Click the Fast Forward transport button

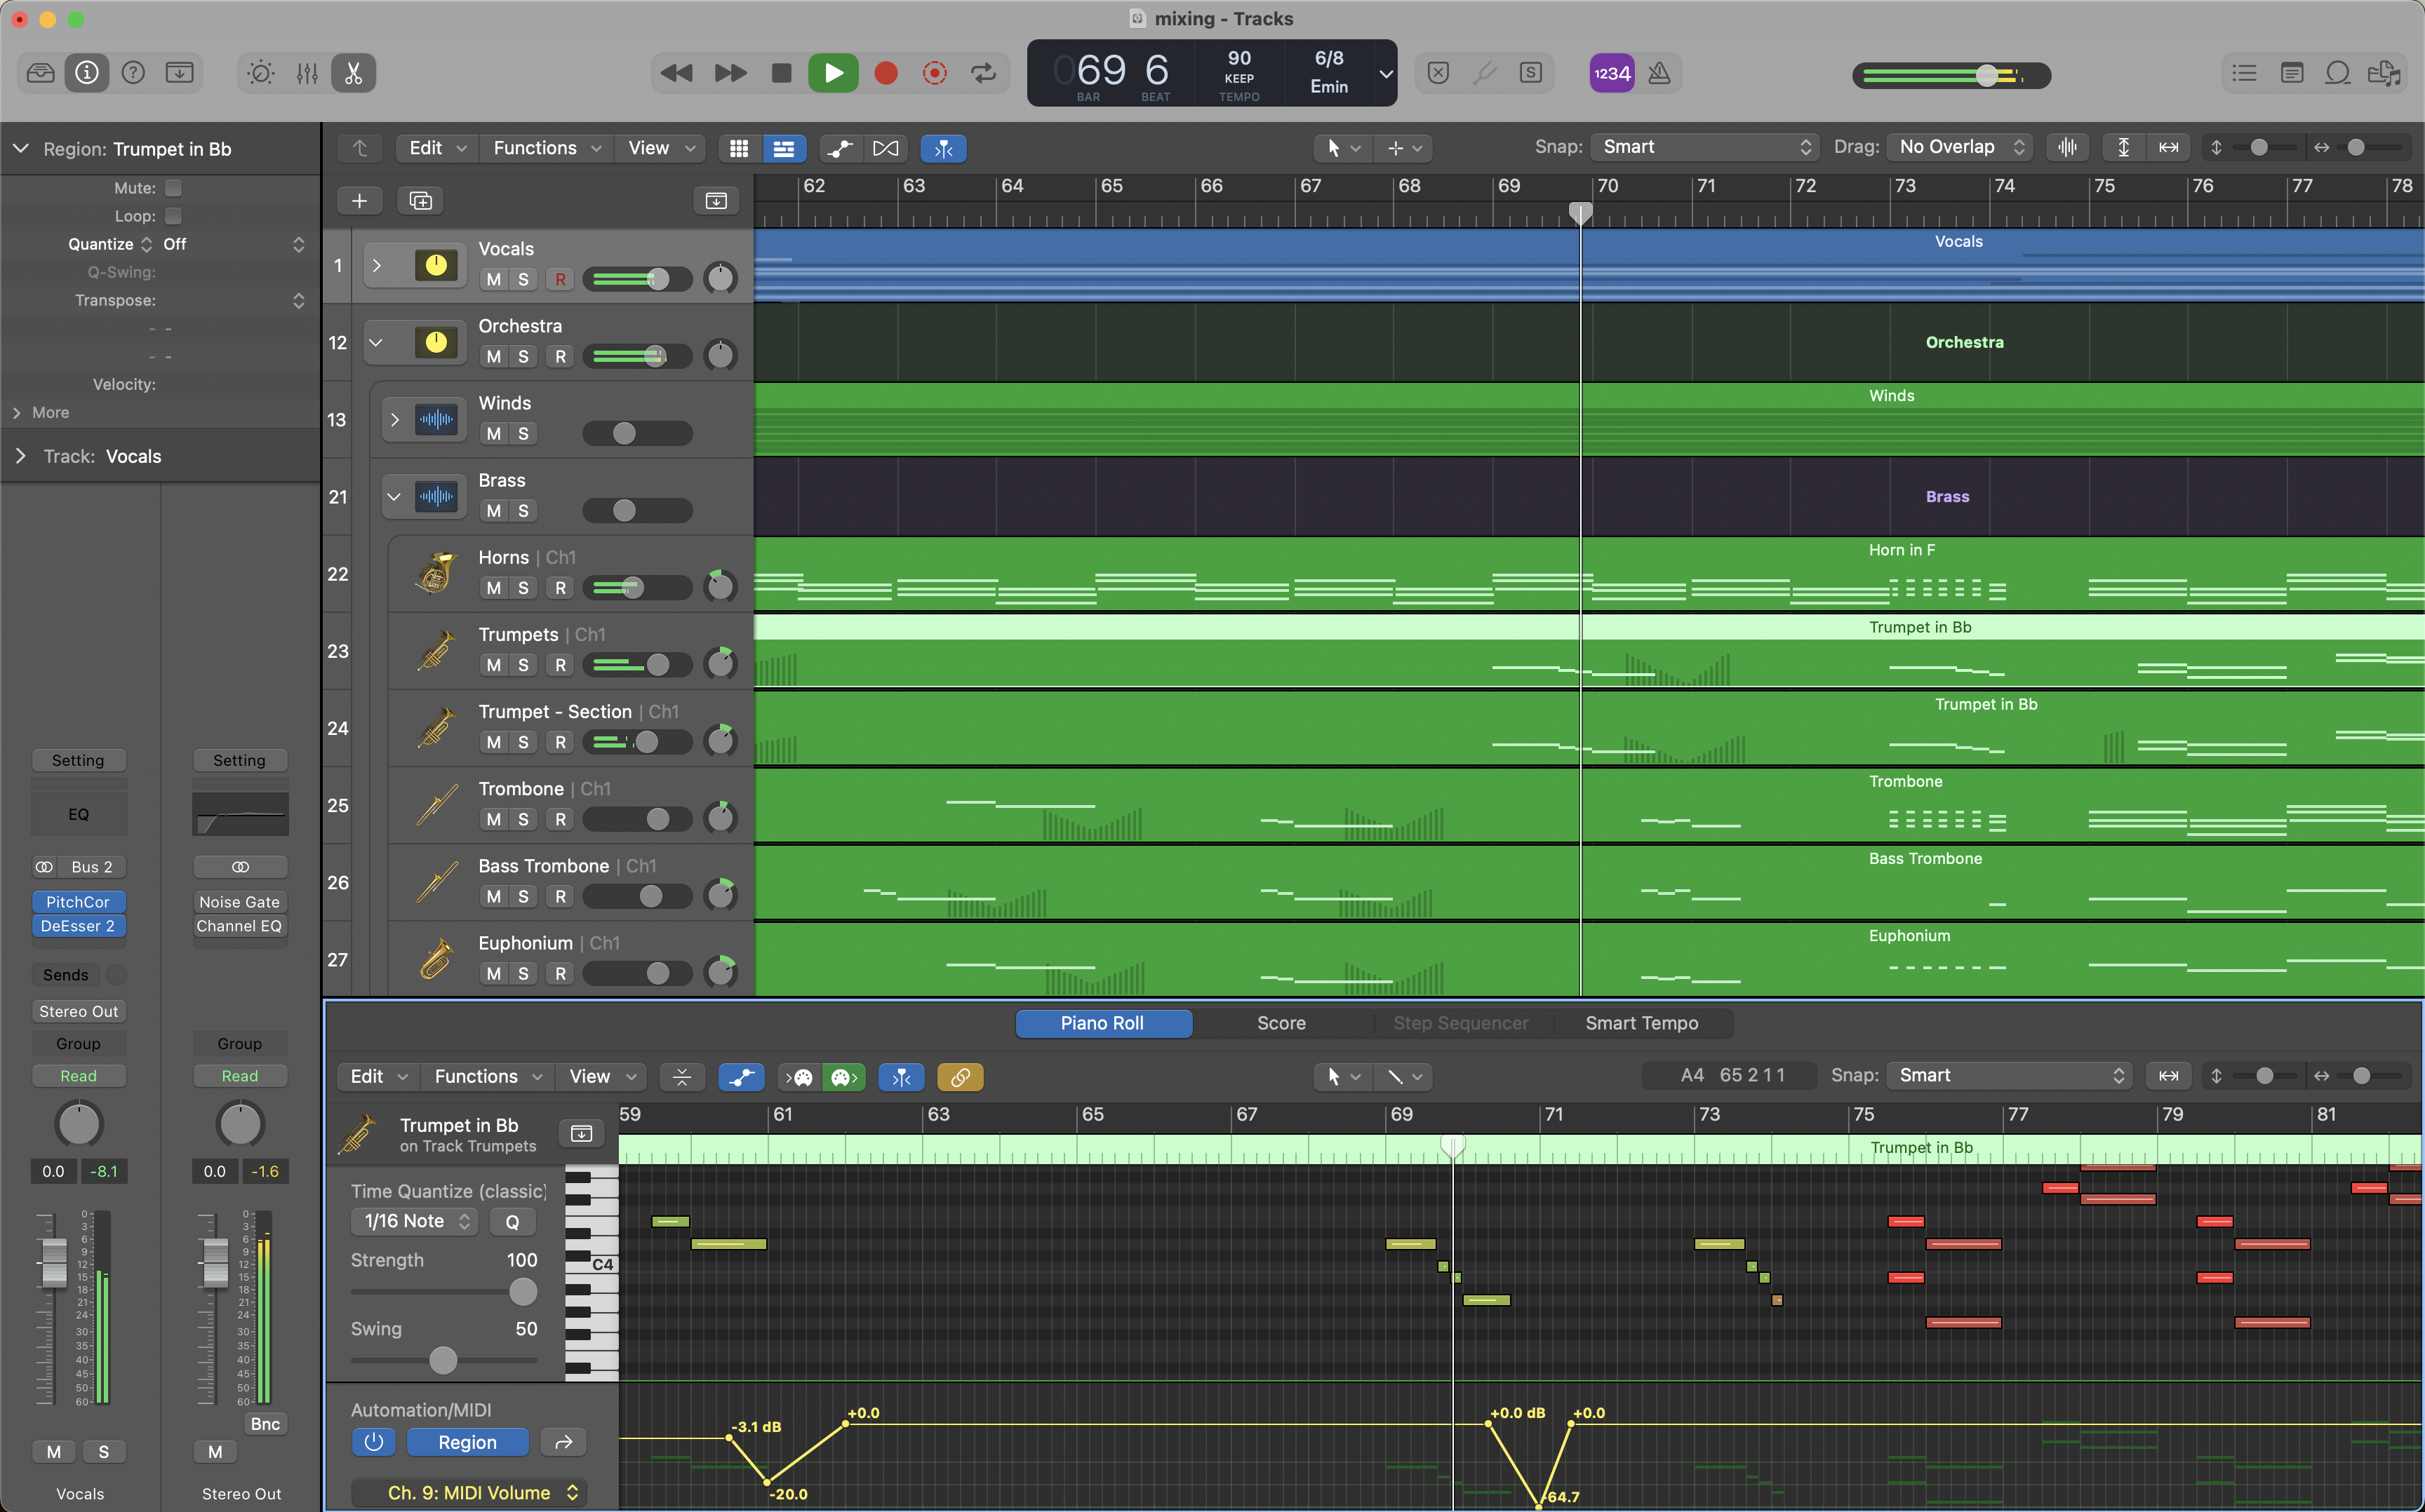[730, 73]
